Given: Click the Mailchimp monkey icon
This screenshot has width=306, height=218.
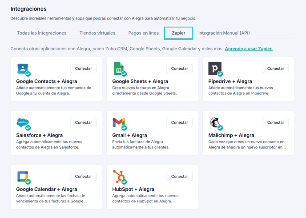Looking at the screenshot, I should 215,122.
